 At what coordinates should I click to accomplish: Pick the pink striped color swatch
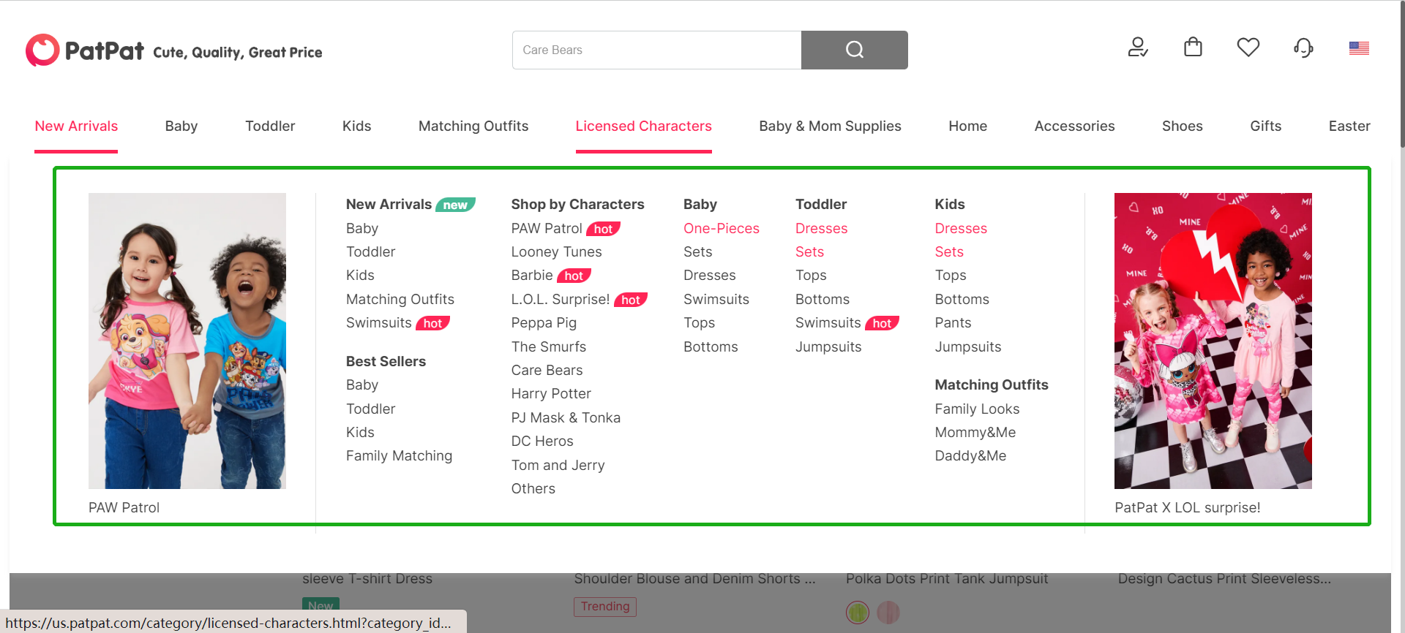click(888, 612)
